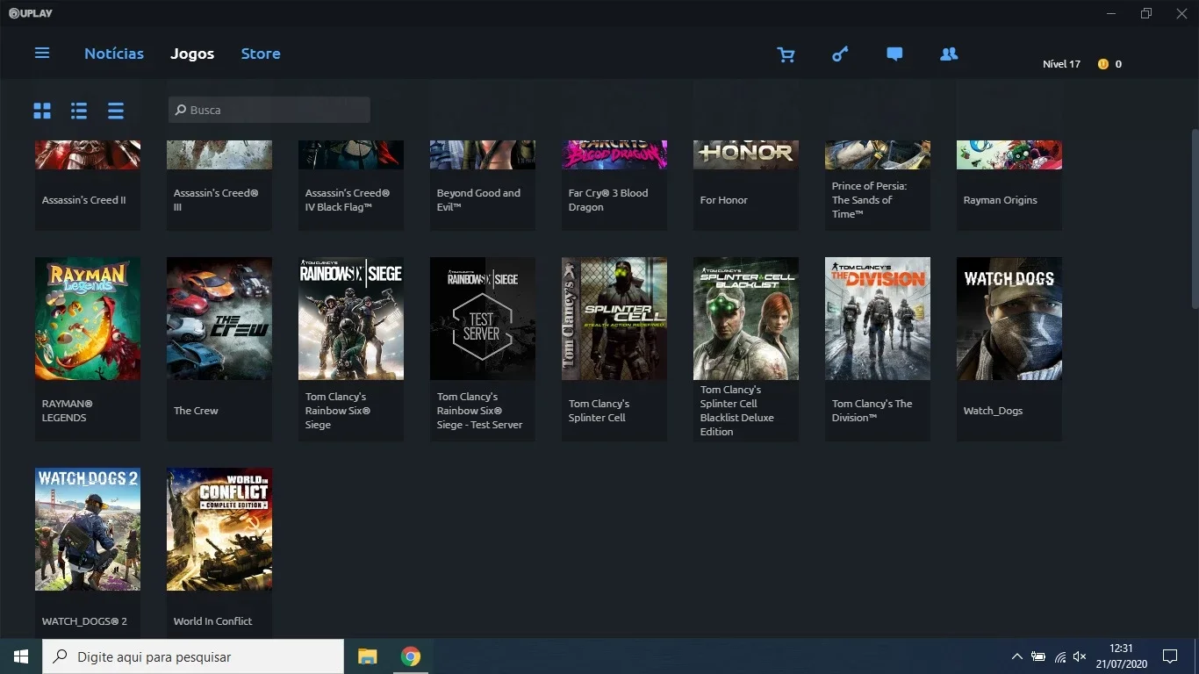Open the hamburger main menu
This screenshot has width=1199, height=674.
click(42, 53)
